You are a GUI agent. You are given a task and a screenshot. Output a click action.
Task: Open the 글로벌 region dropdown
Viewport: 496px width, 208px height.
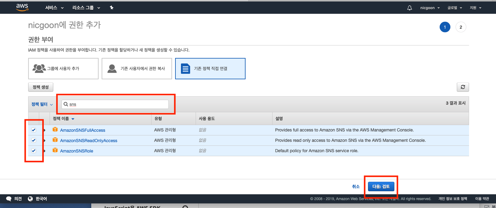tap(455, 8)
